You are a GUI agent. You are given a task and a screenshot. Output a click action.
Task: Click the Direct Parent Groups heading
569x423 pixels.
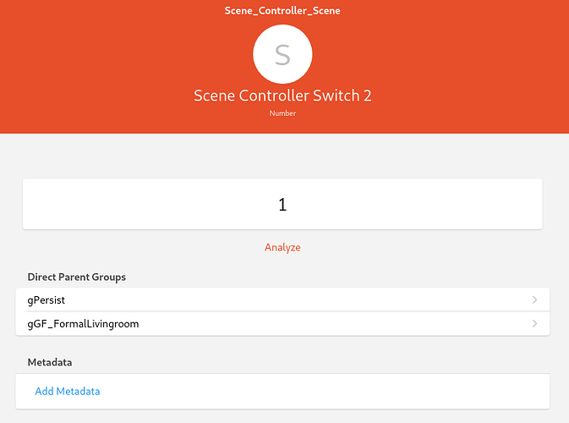tap(77, 277)
